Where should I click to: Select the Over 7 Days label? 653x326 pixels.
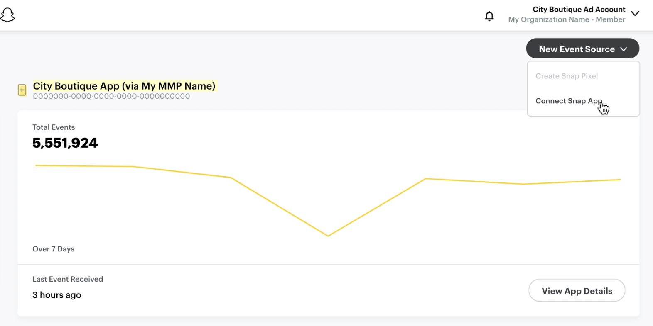pos(53,248)
